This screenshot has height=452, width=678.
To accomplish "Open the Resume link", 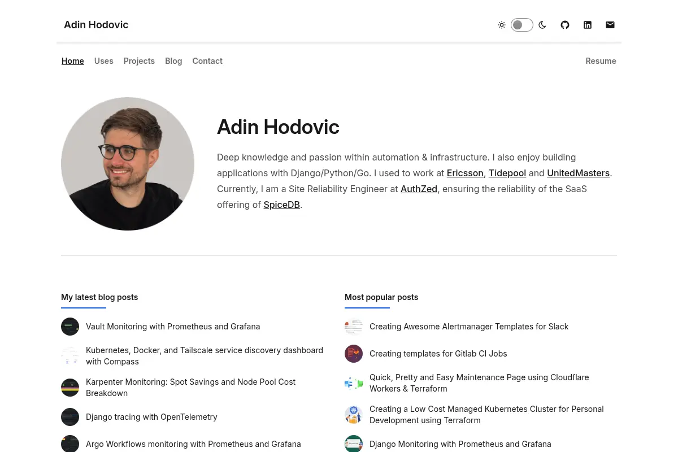I will tap(601, 61).
